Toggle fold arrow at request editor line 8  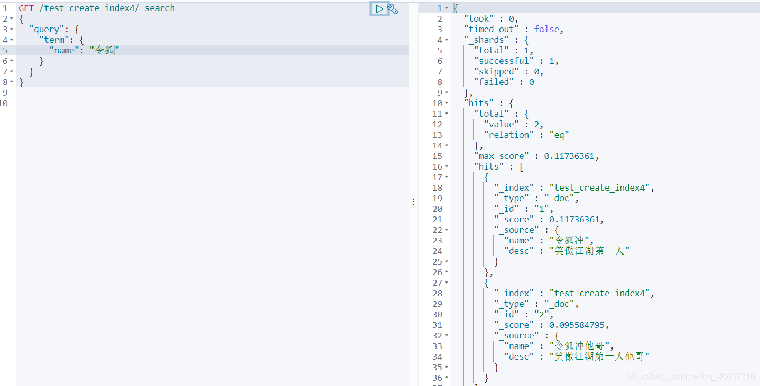click(x=12, y=82)
